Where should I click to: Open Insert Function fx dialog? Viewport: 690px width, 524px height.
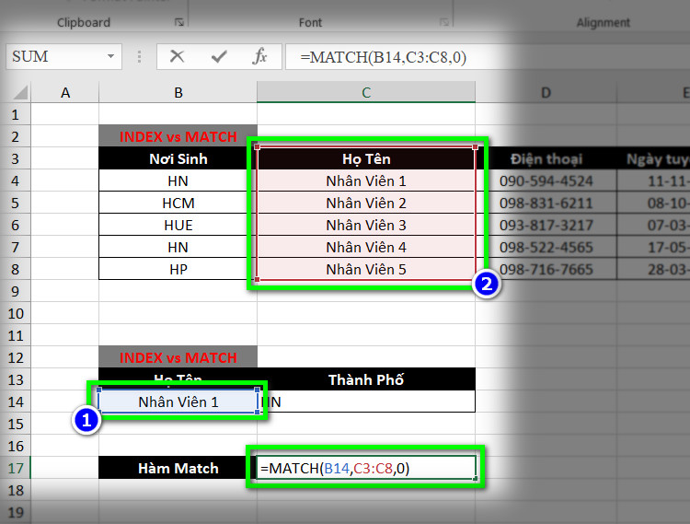(x=259, y=56)
